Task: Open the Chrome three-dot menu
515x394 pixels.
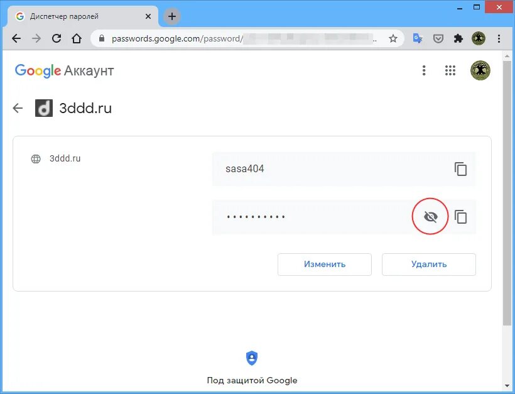Action: pyautogui.click(x=499, y=38)
